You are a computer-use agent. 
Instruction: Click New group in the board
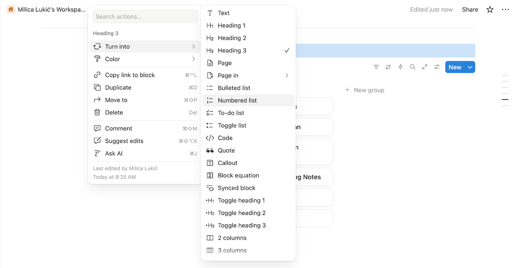(364, 90)
